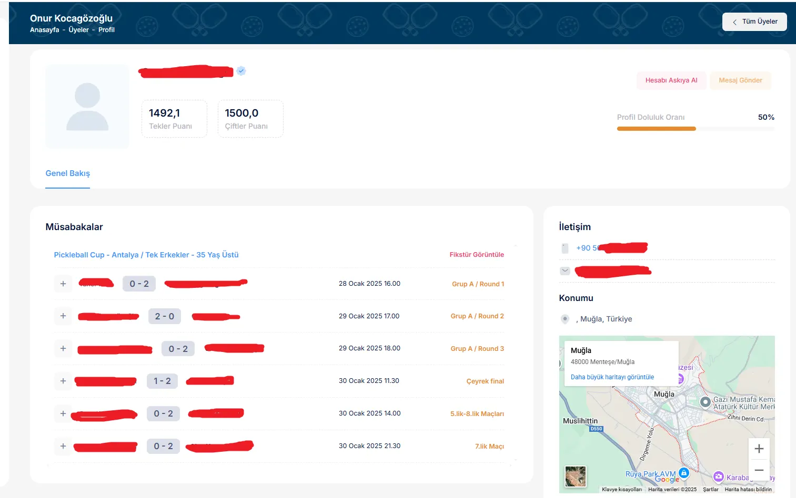Expand the Çeyrek final match row
Viewport: 796px width, 498px height.
(x=63, y=381)
